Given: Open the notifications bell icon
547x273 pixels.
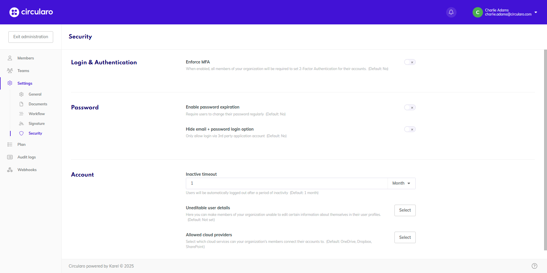Looking at the screenshot, I should click(451, 12).
